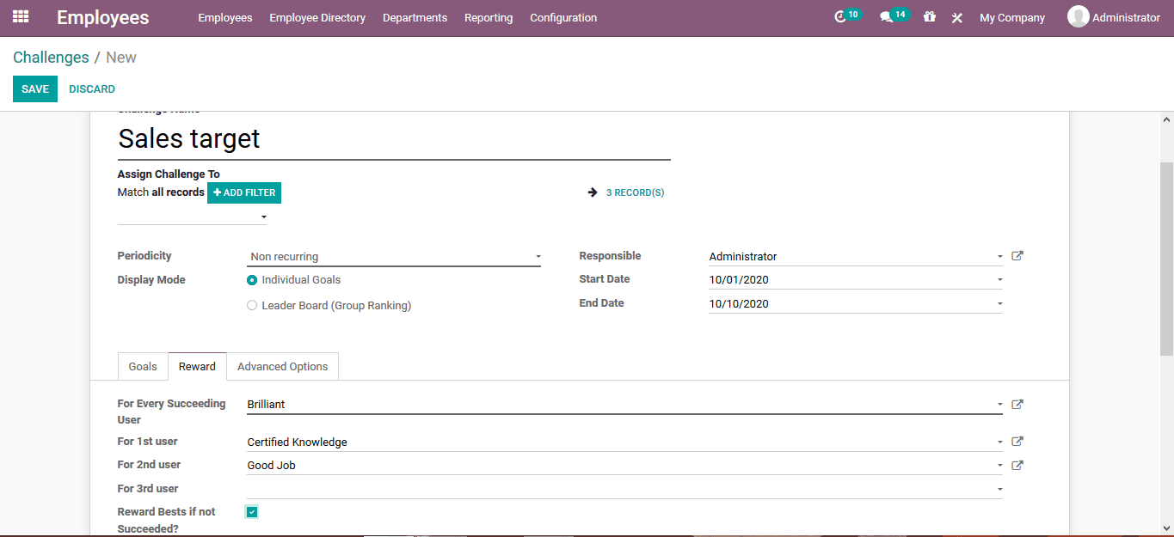Open the Brilliant badge via external link icon
Viewport: 1174px width, 537px height.
(1016, 404)
